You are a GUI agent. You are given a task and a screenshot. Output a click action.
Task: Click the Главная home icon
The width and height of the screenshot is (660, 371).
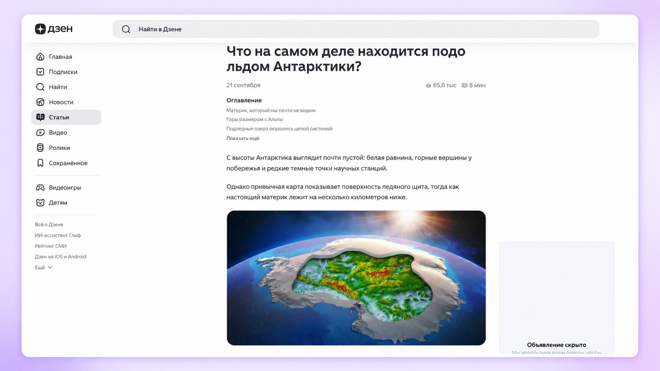tap(40, 57)
